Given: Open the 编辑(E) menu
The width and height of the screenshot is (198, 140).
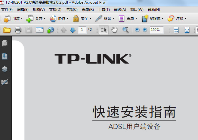Looking at the screenshot, I should click(23, 10).
